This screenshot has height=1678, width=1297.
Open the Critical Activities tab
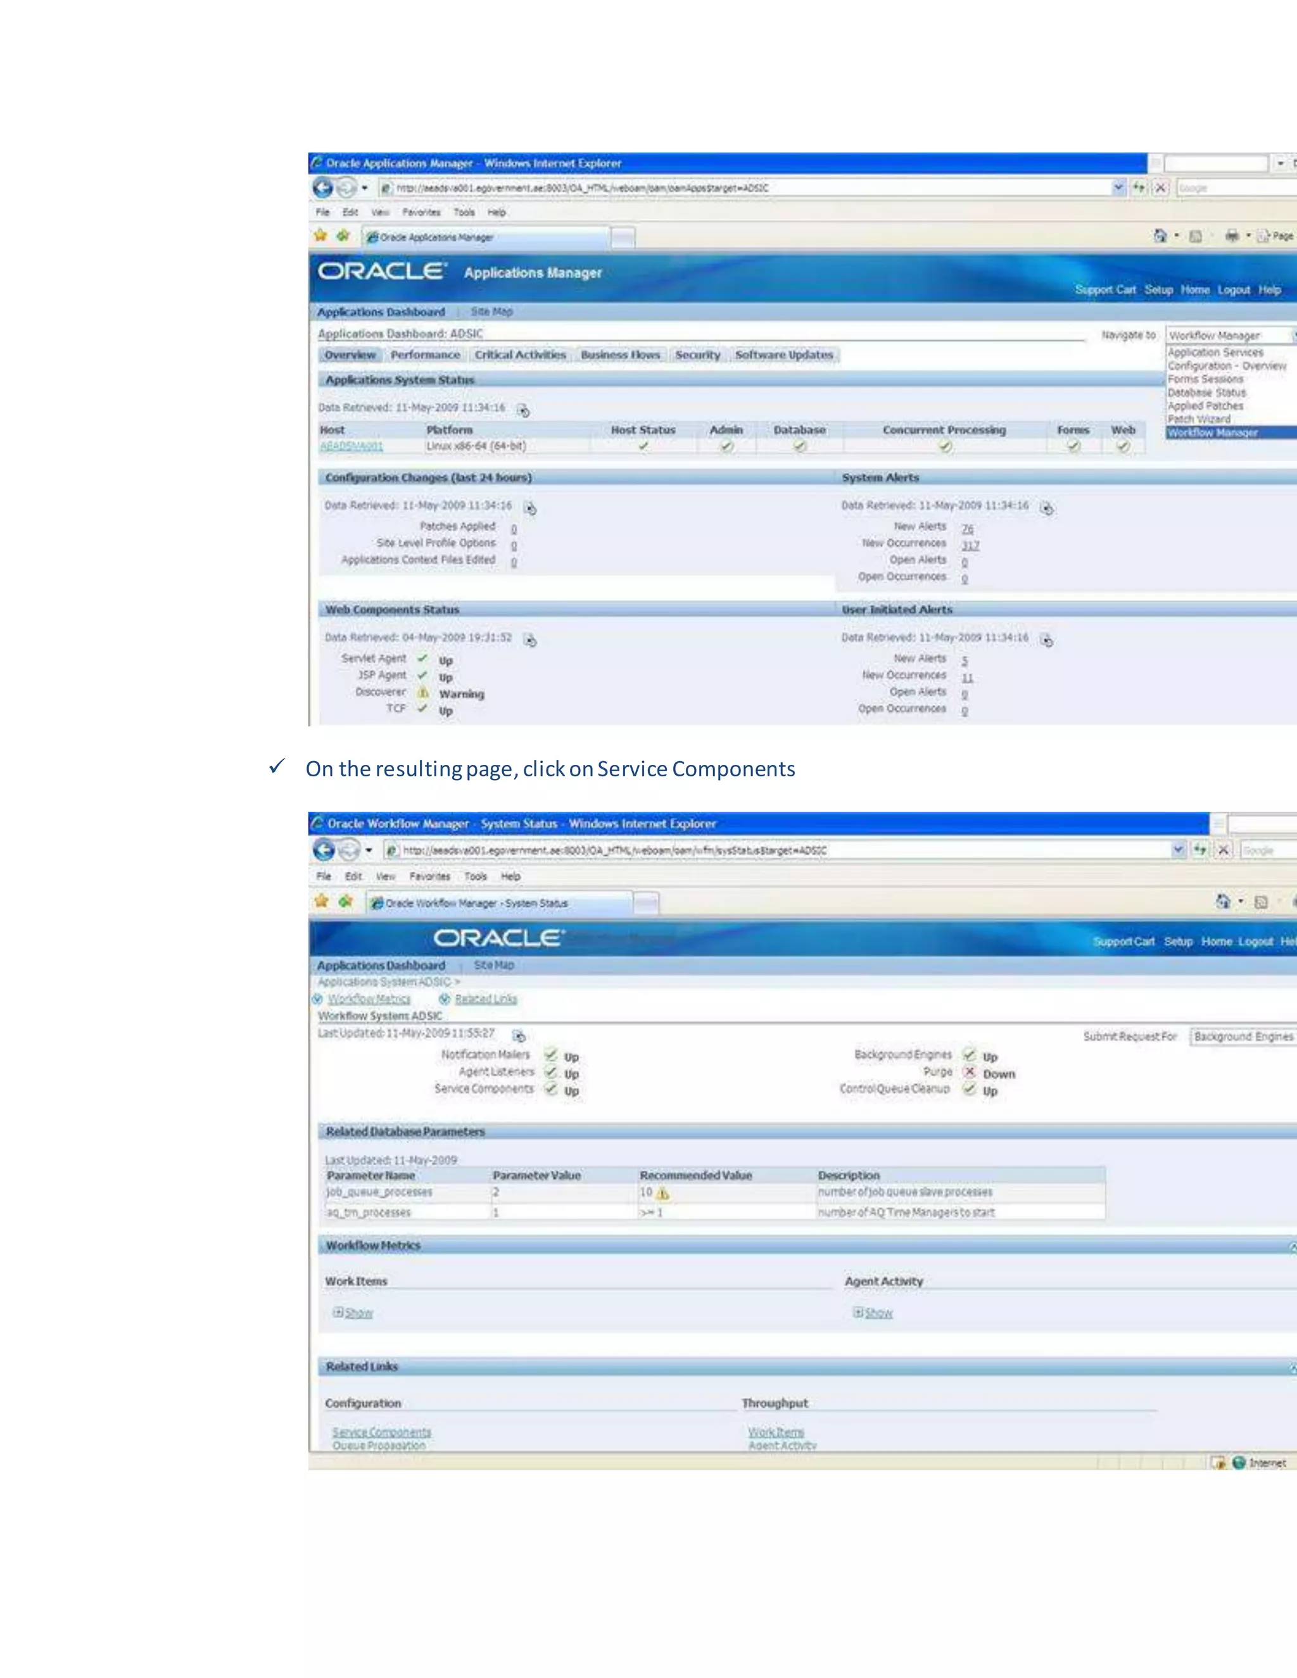tap(520, 355)
